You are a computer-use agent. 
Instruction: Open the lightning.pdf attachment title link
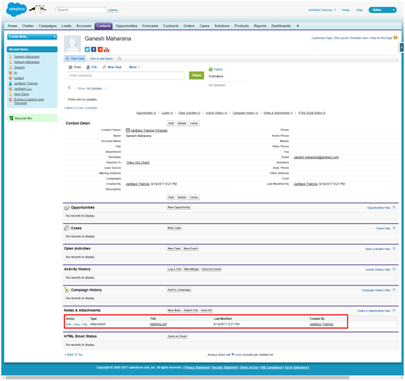click(x=159, y=324)
